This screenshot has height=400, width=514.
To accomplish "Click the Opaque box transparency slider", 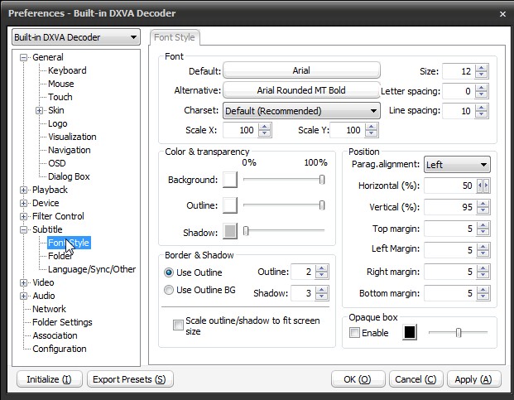I will pos(458,332).
